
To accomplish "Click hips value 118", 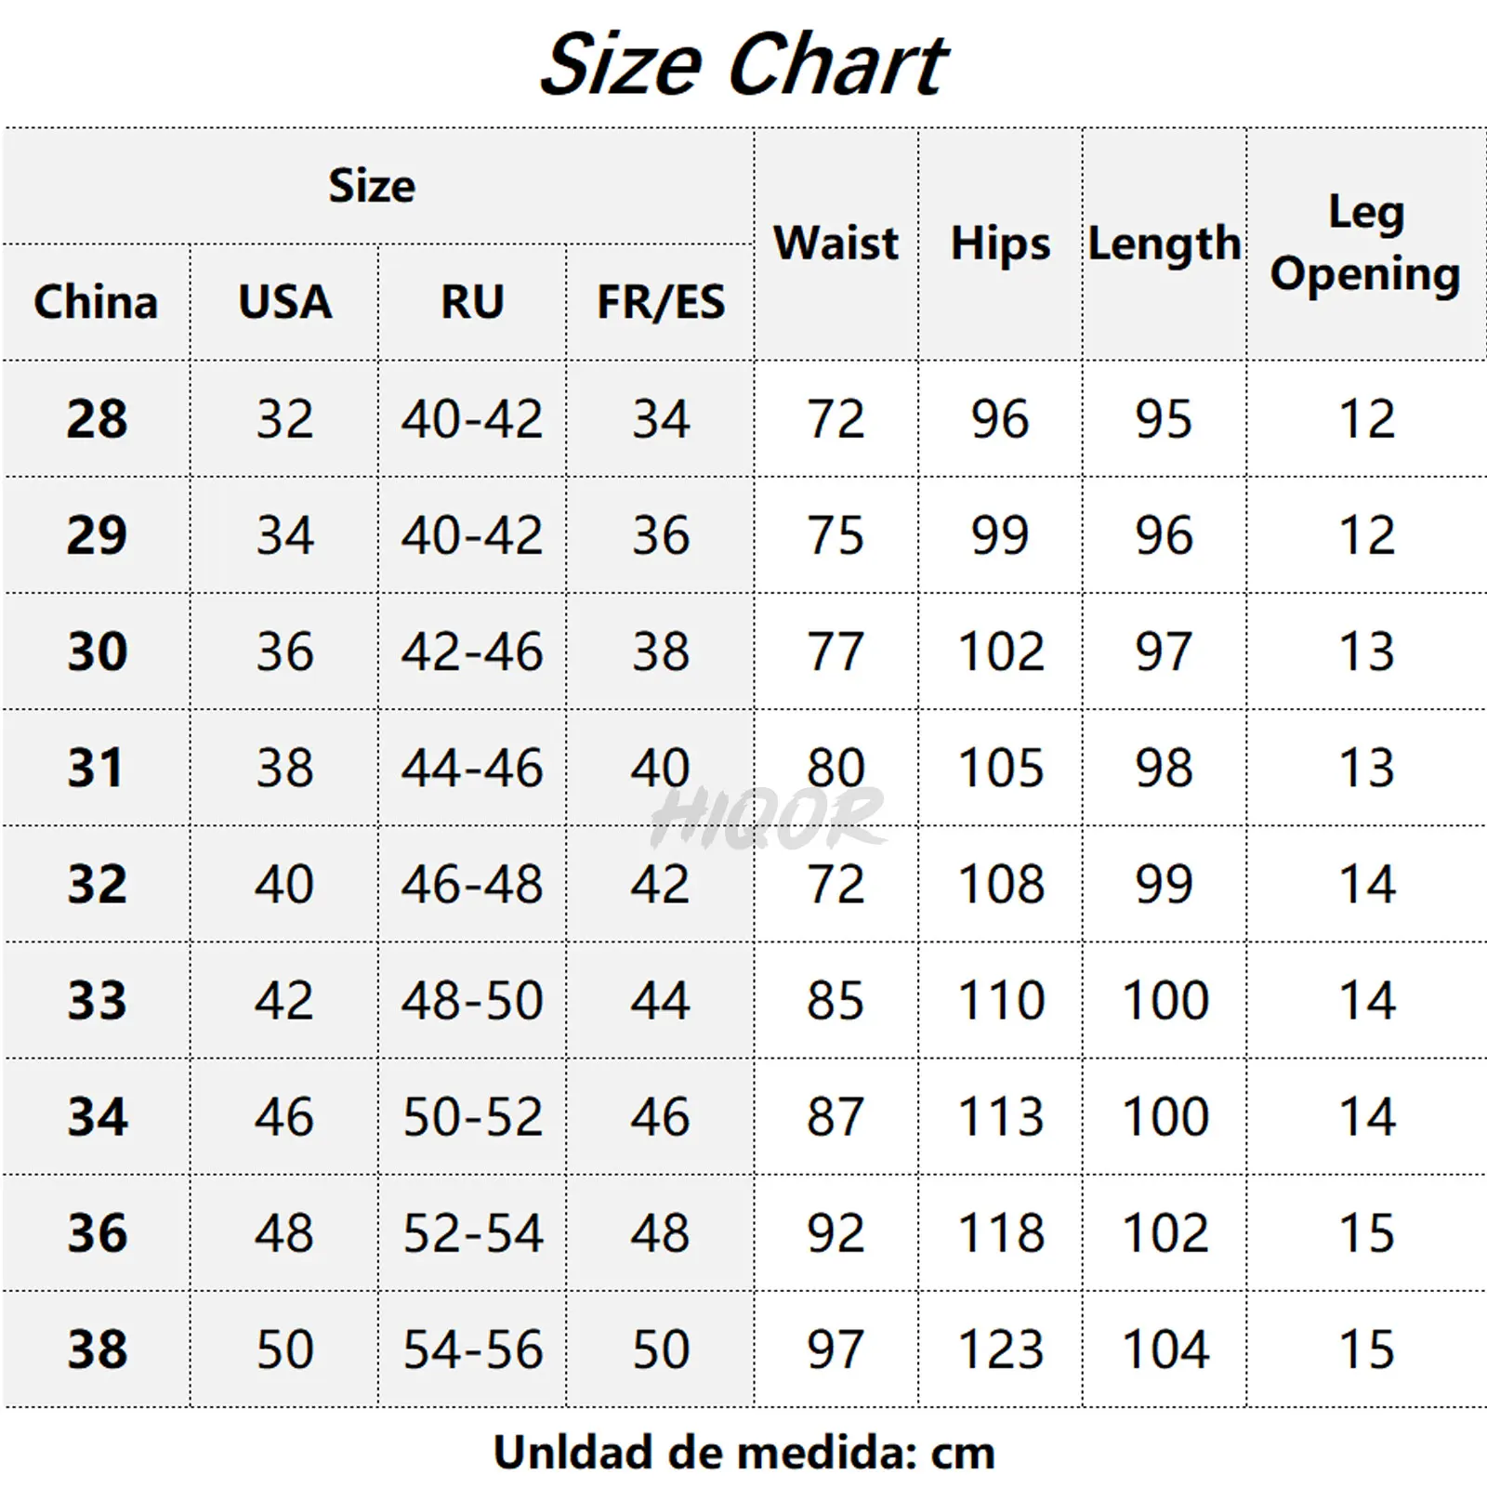I will (1001, 1233).
